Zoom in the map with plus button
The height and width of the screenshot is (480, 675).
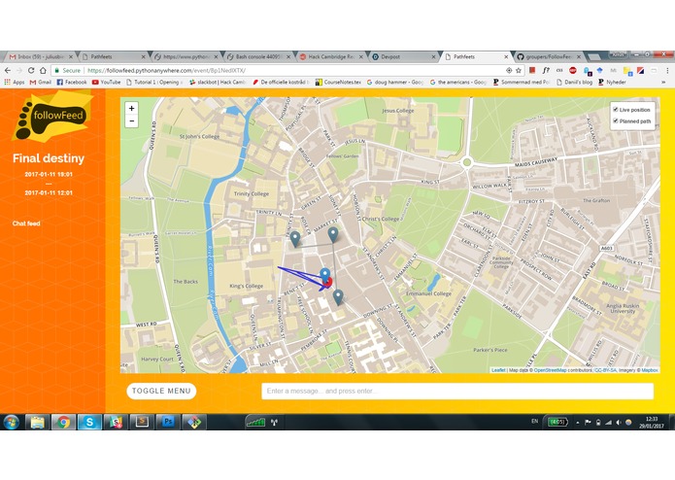click(x=132, y=109)
